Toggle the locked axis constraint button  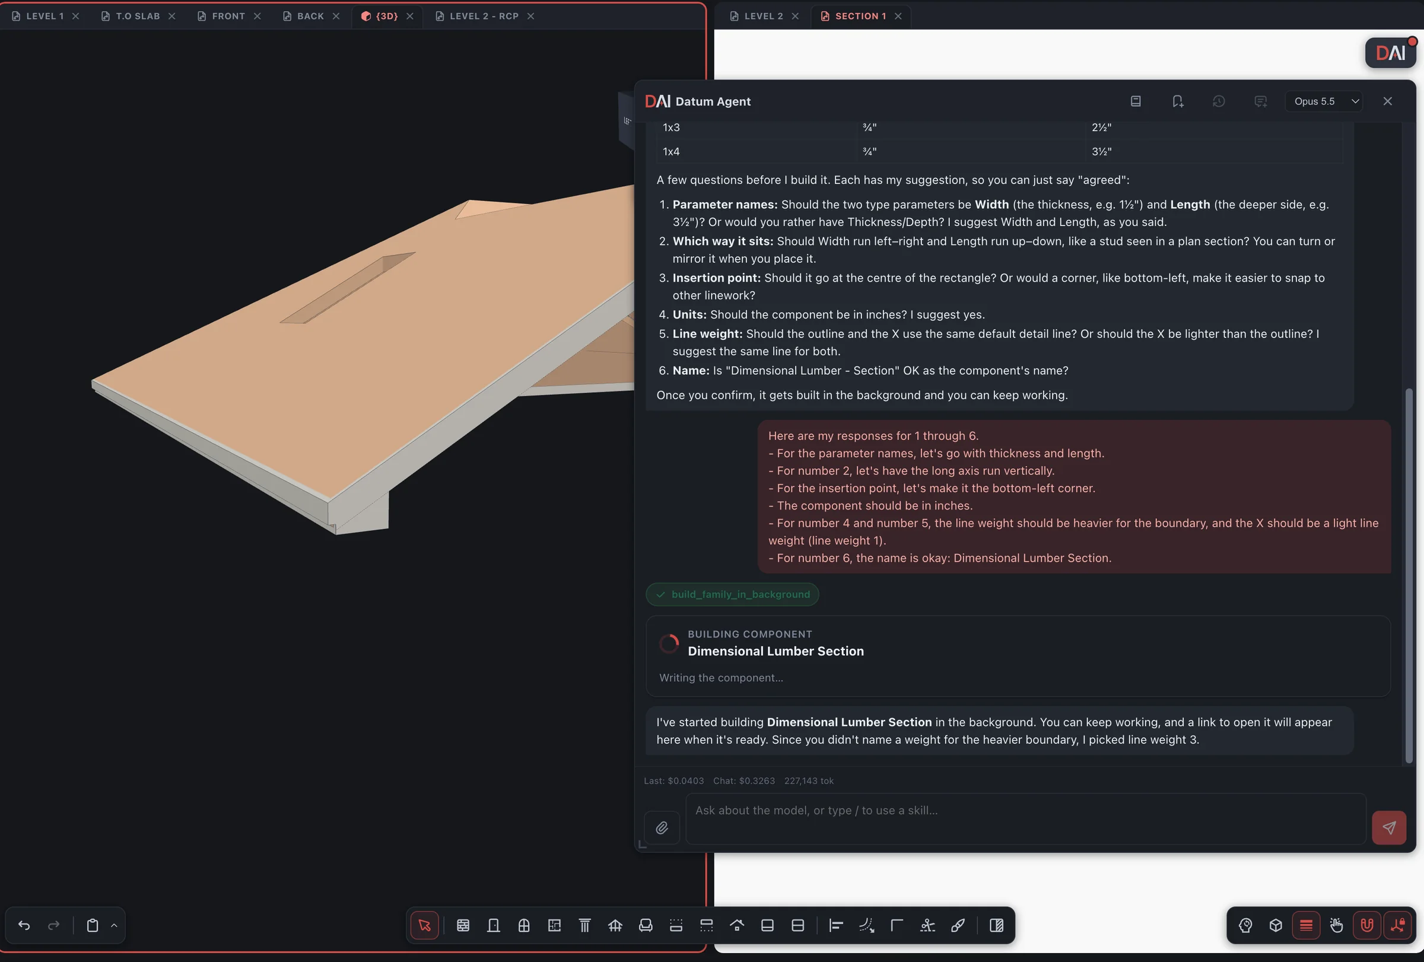pyautogui.click(x=1397, y=925)
